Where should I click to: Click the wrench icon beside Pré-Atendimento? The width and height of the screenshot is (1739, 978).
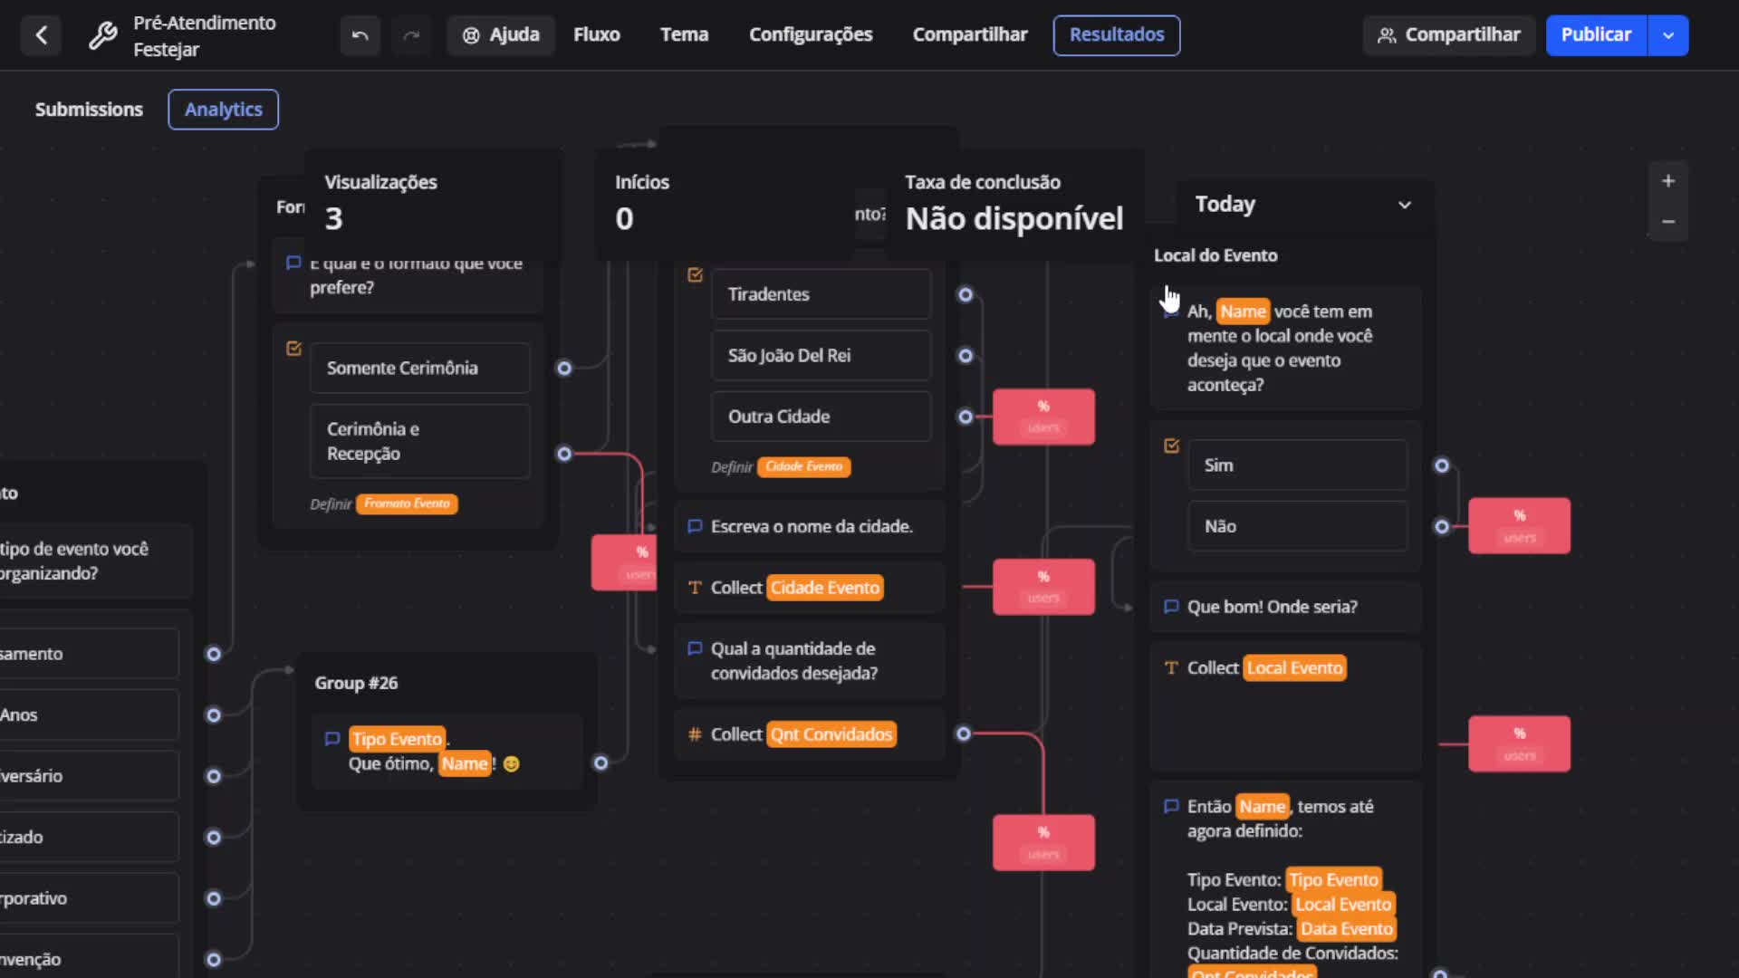102,35
